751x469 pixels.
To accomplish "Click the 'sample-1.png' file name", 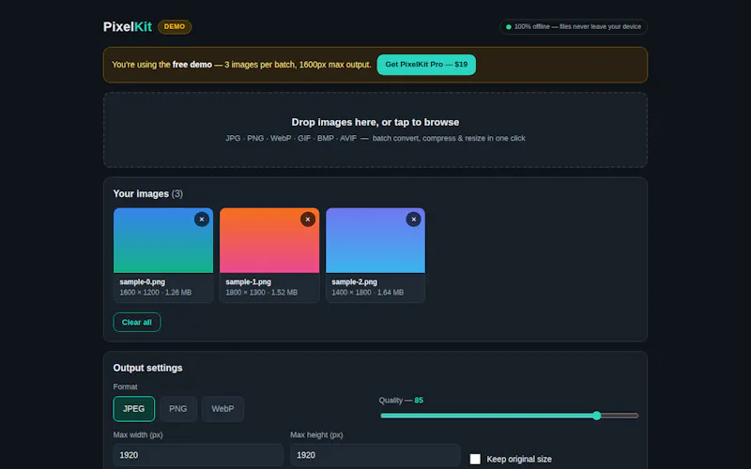I will pos(248,282).
